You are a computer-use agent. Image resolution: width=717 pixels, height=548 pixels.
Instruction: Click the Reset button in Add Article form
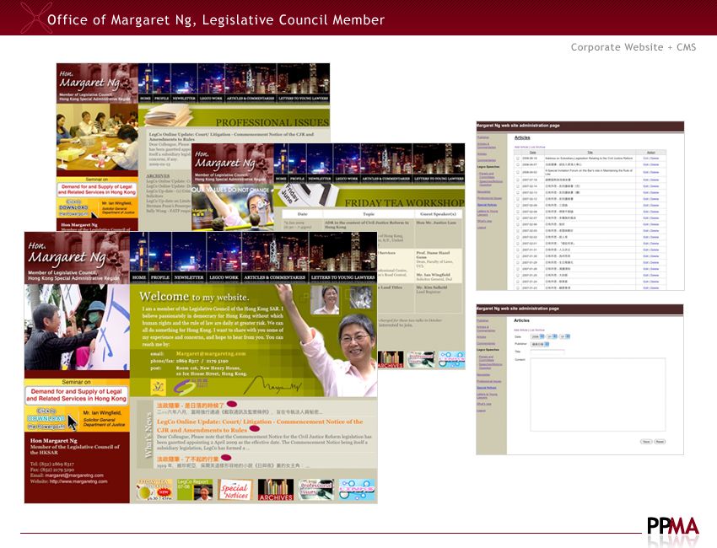[660, 442]
